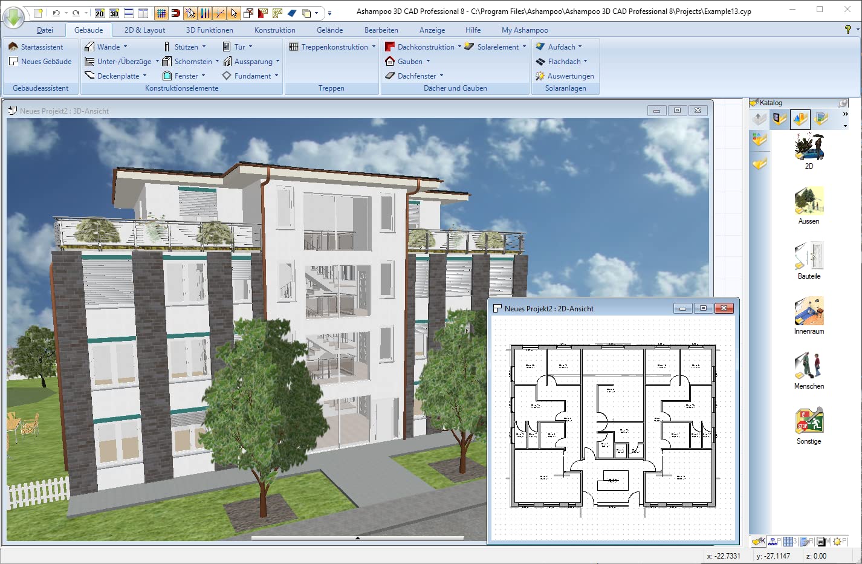Open the Datei menu tab
Viewport: 862px width, 564px height.
pyautogui.click(x=45, y=30)
